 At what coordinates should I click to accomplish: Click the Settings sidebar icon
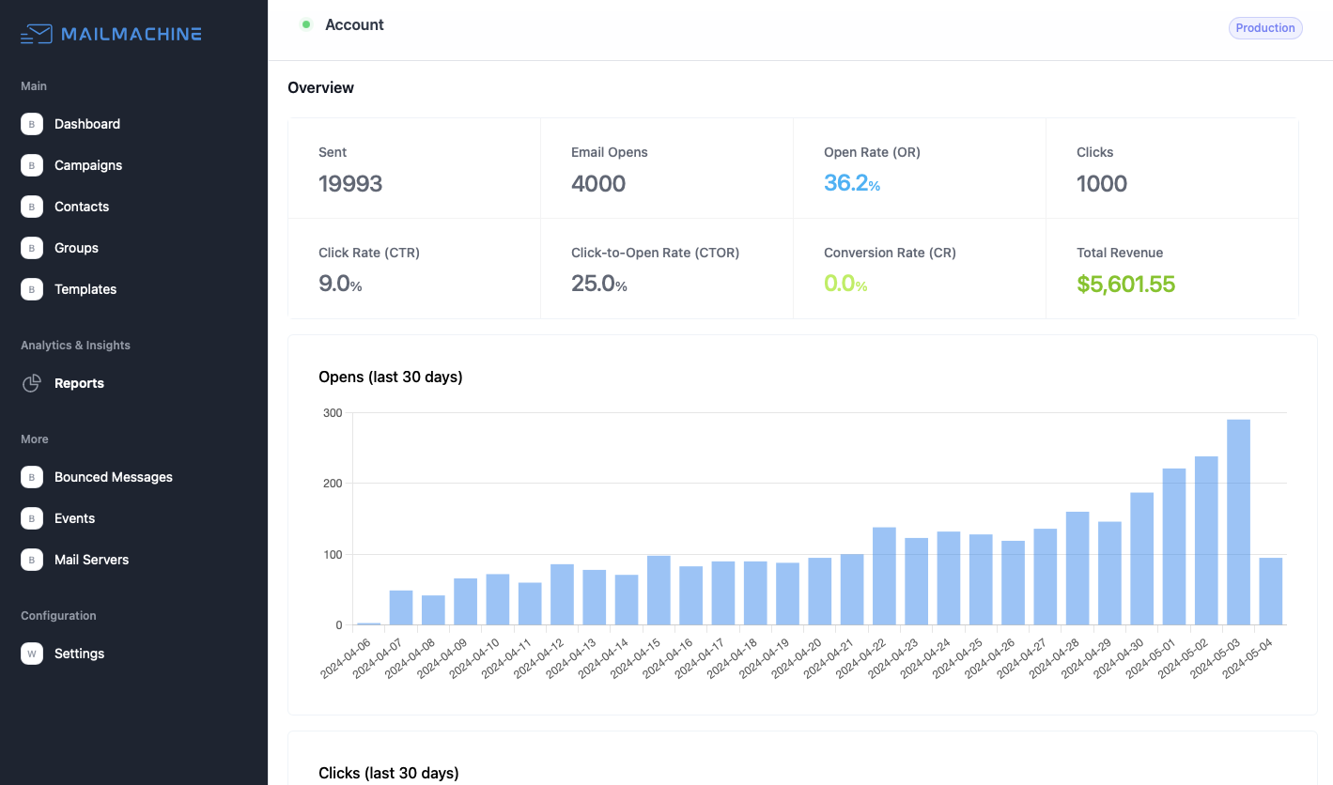pyautogui.click(x=32, y=654)
